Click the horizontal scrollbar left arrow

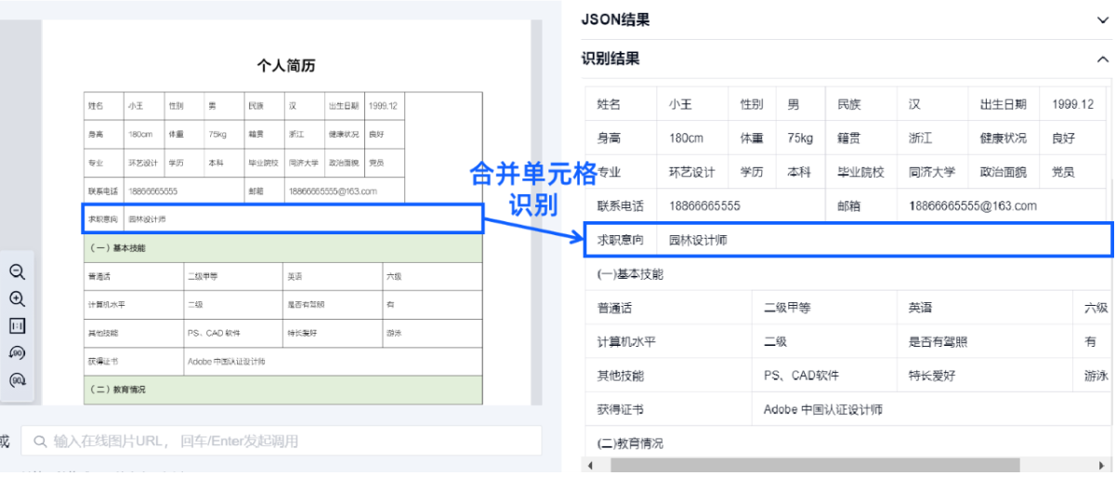(x=589, y=464)
